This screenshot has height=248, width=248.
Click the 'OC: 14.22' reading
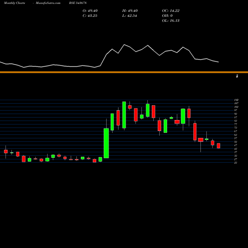[x=171, y=11]
